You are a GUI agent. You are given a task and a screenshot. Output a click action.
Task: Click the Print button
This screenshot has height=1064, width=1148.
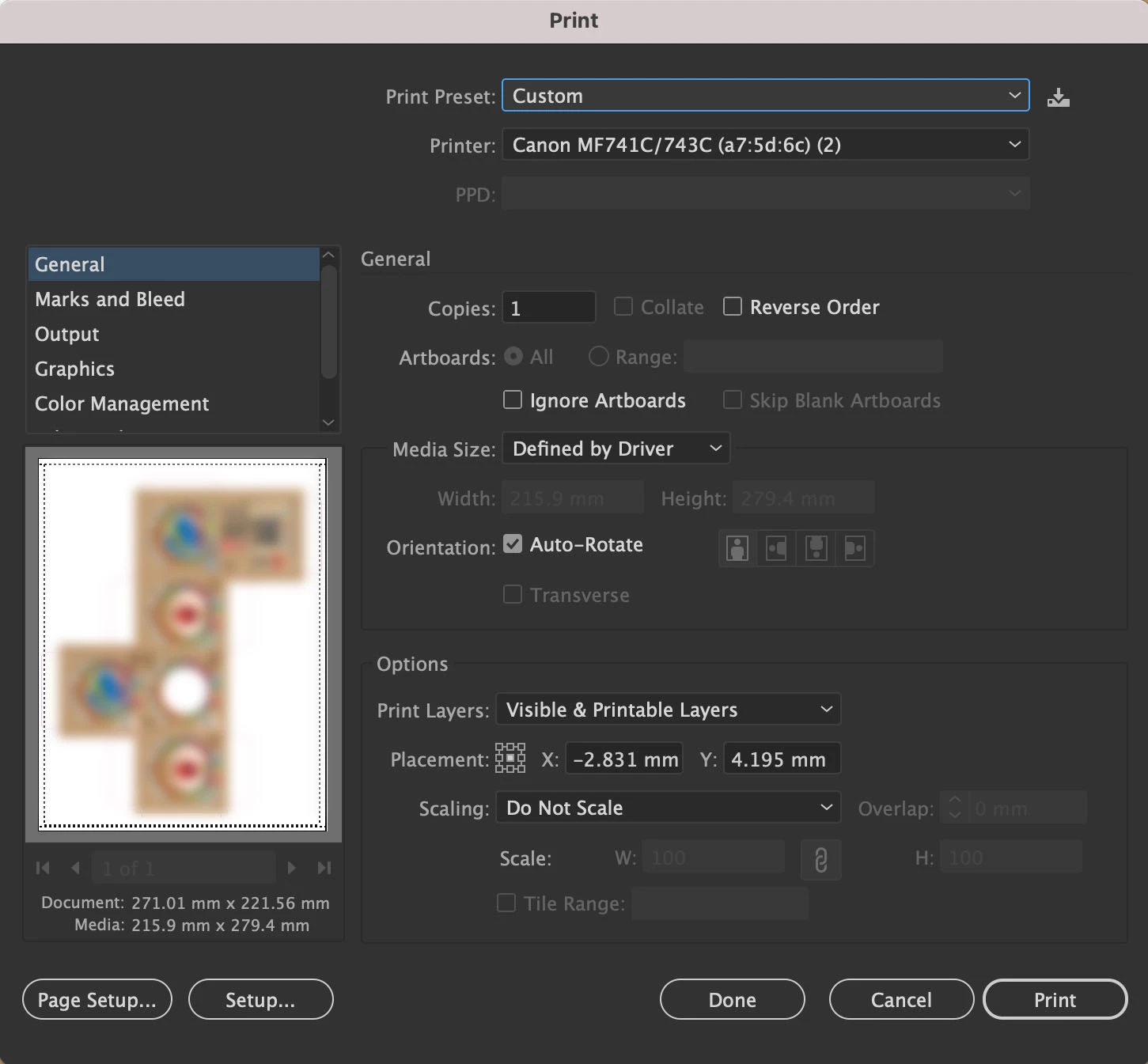(x=1055, y=1000)
